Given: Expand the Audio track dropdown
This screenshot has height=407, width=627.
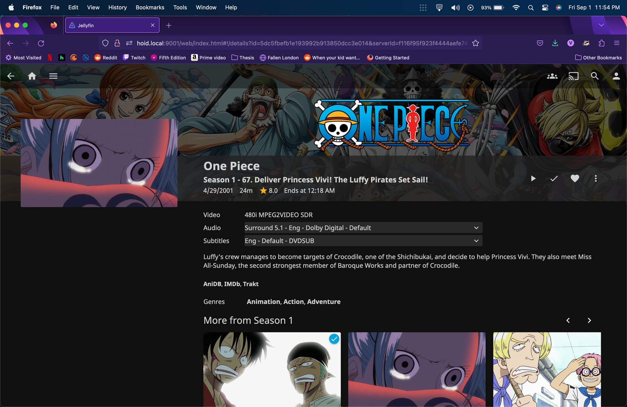Looking at the screenshot, I should coord(363,228).
